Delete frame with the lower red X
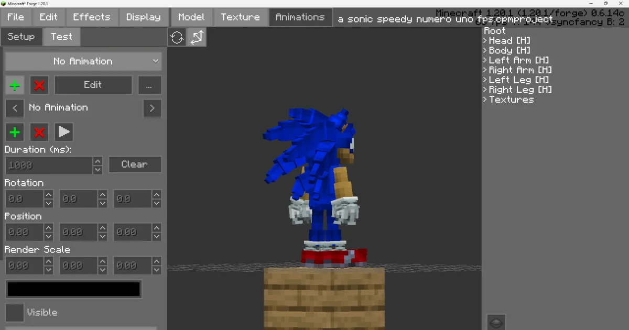 point(39,132)
